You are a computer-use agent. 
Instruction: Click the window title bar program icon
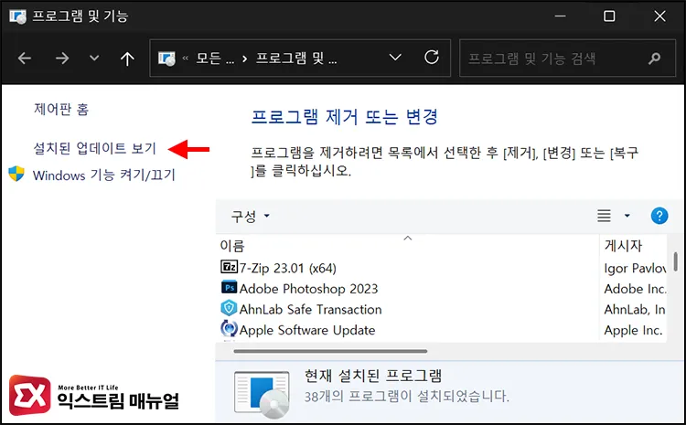coord(17,16)
